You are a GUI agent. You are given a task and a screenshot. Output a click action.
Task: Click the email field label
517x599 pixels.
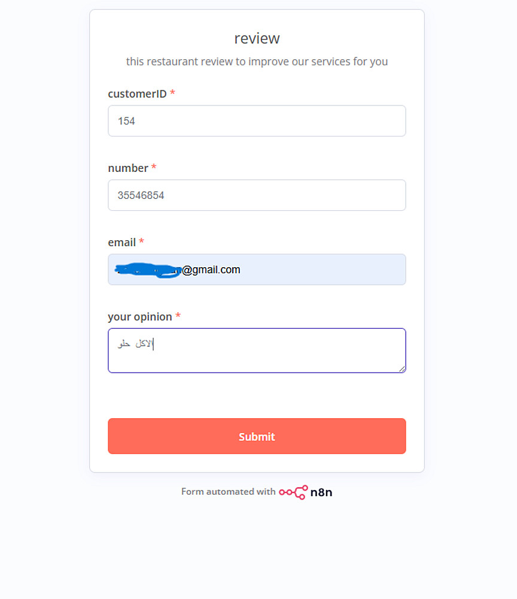coord(121,242)
